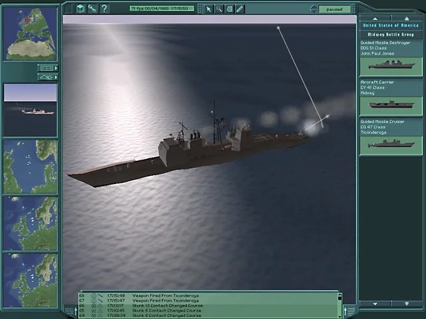Toggle the paused game state button

tap(334, 9)
